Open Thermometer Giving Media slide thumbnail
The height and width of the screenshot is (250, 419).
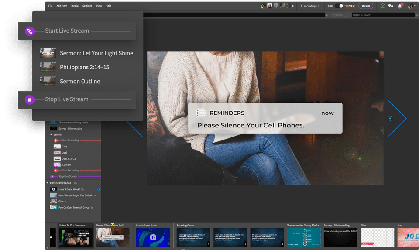[304, 237]
